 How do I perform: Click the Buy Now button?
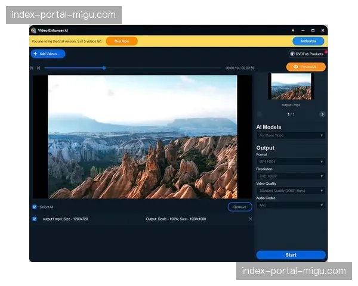coord(122,41)
